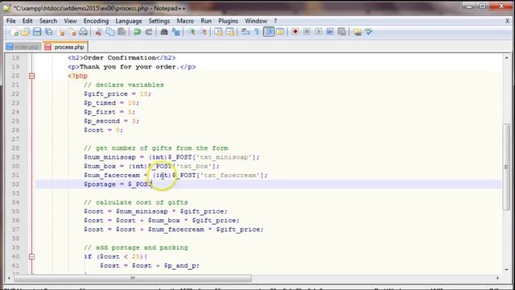
Task: Collapse the if block at line 40
Action: (x=31, y=256)
